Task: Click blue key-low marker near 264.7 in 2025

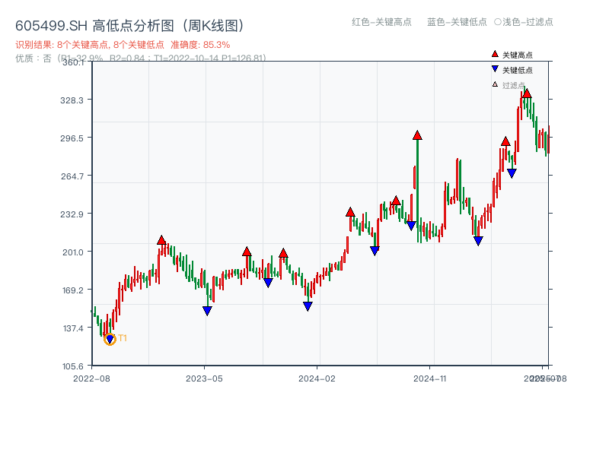Action: pyautogui.click(x=512, y=173)
